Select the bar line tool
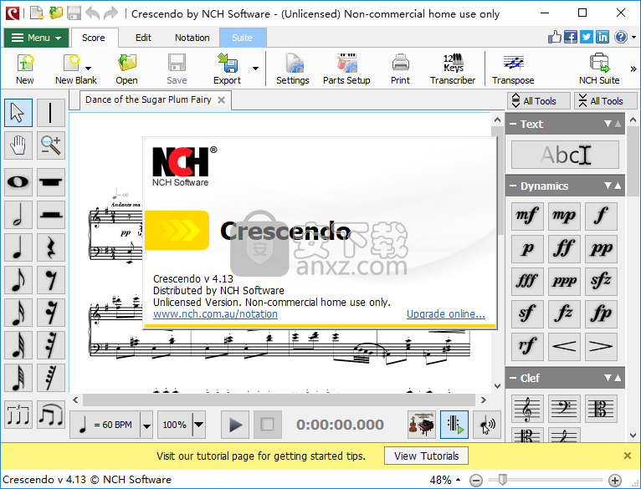641x489 pixels. pyautogui.click(x=51, y=112)
